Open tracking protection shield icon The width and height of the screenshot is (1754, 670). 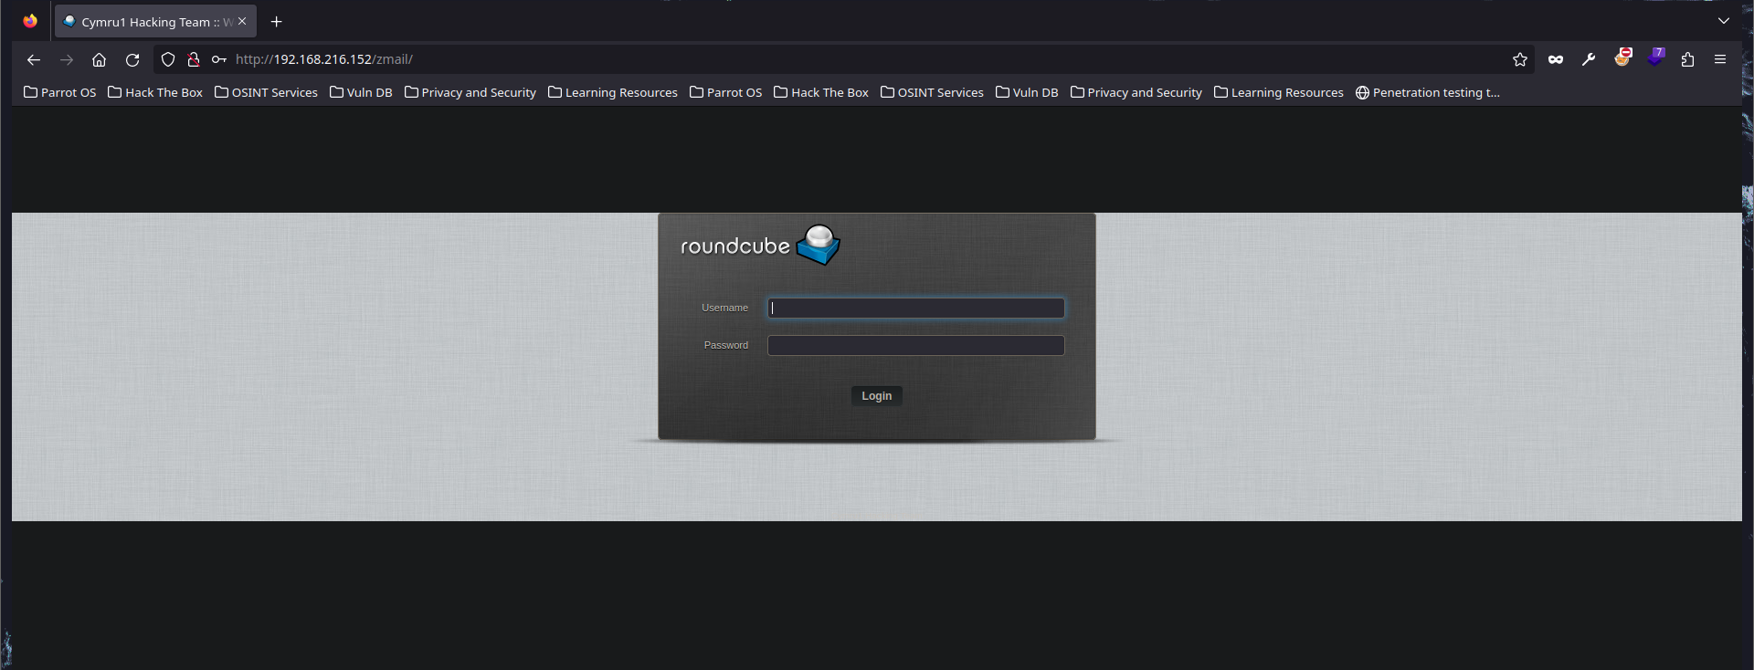click(168, 59)
